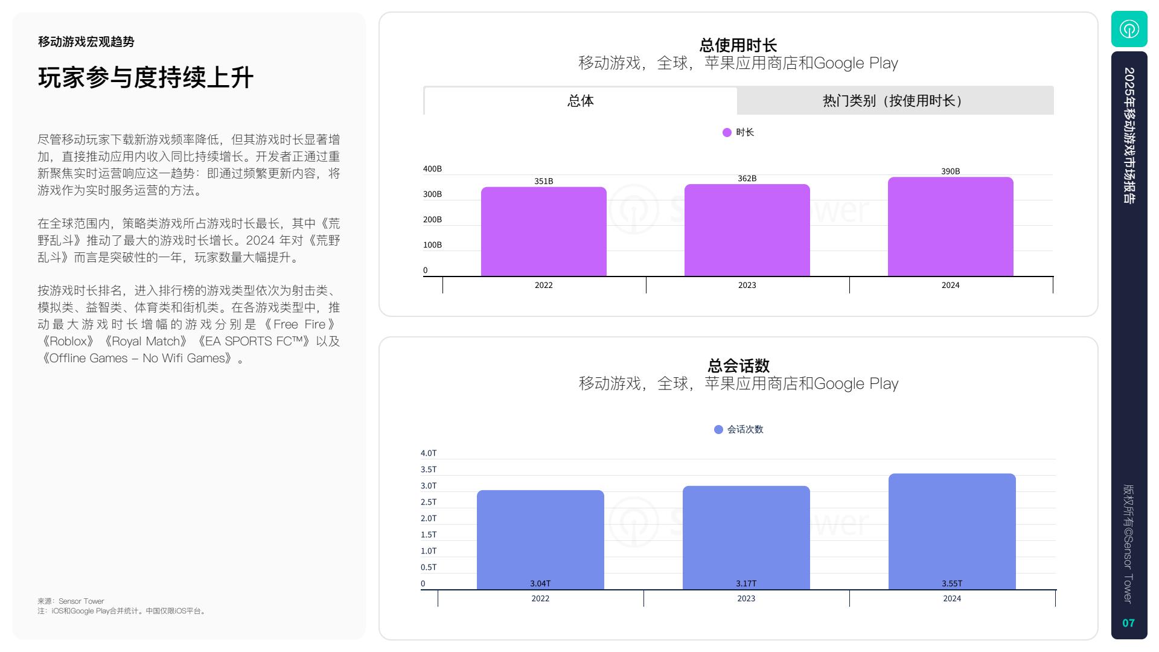Click the 移动游戏宏观趋势 section label
1159x652 pixels.
click(x=86, y=42)
